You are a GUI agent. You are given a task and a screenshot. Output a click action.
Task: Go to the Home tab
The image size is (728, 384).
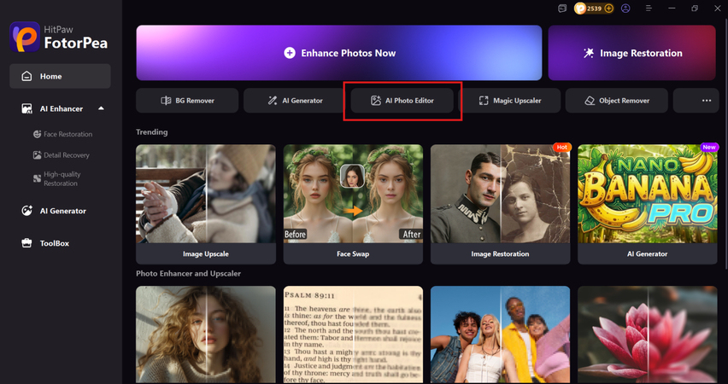click(60, 76)
